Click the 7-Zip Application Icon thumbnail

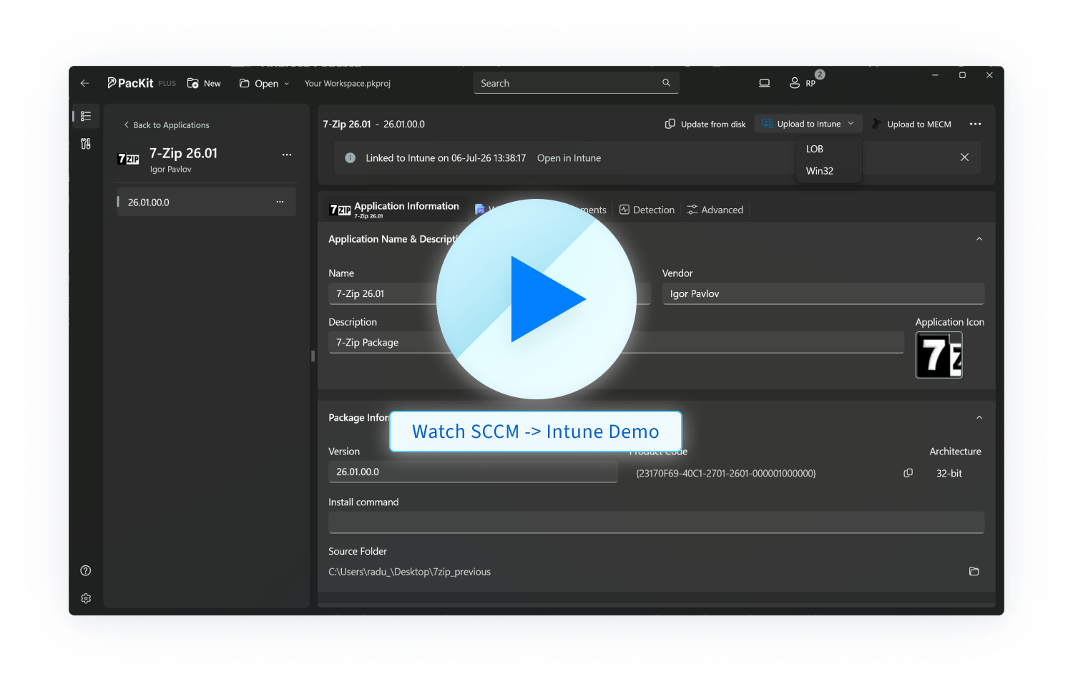[x=939, y=355]
